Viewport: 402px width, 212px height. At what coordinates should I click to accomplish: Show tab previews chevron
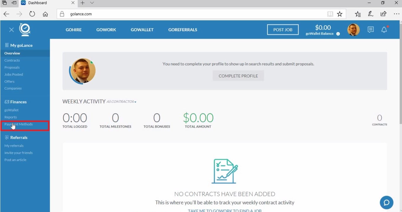tap(92, 3)
